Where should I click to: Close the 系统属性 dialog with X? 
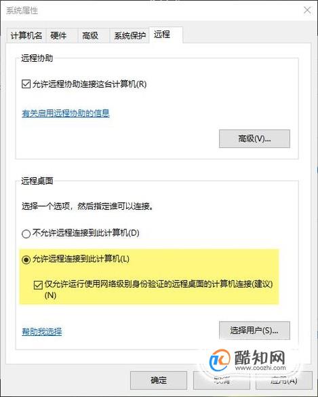click(x=307, y=10)
